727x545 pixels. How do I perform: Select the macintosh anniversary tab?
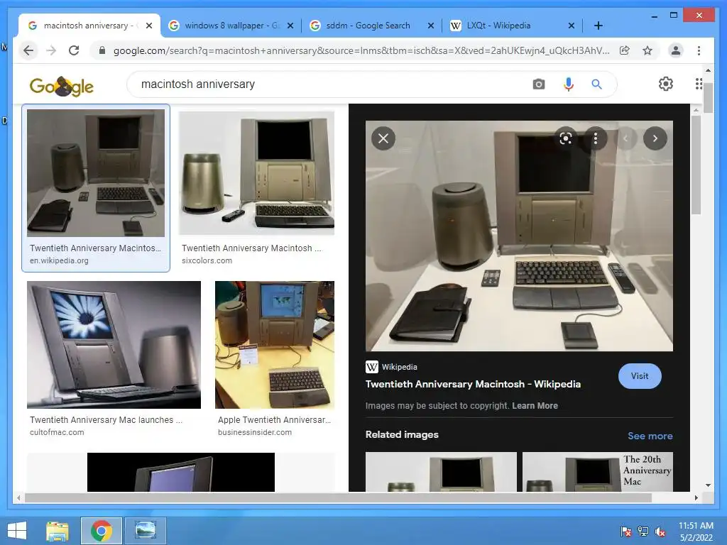point(88,26)
